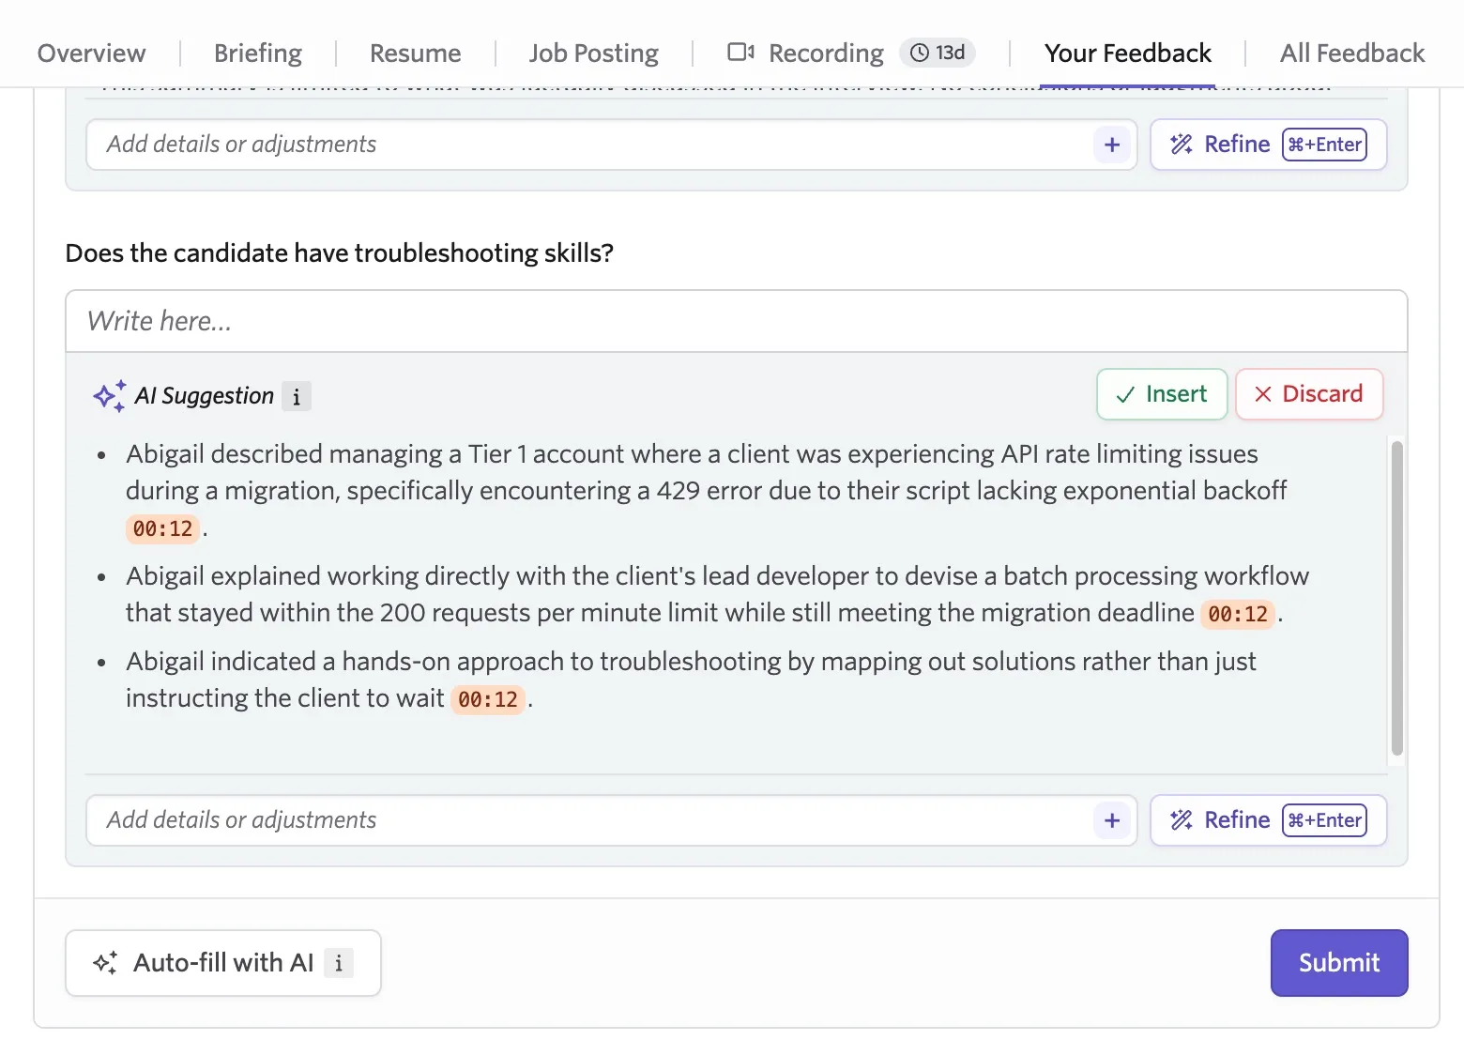
Task: Click the info icon beside Auto-fill with AI
Action: pyautogui.click(x=339, y=963)
